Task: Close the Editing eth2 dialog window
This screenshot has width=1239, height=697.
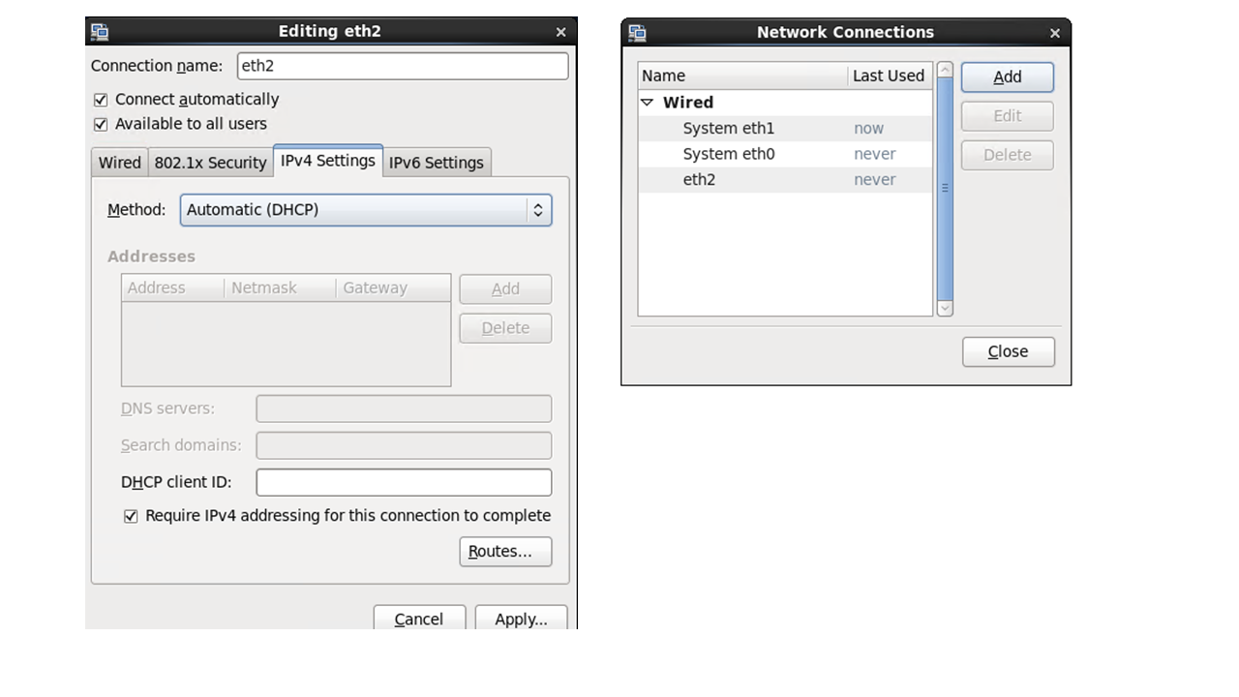Action: (560, 32)
